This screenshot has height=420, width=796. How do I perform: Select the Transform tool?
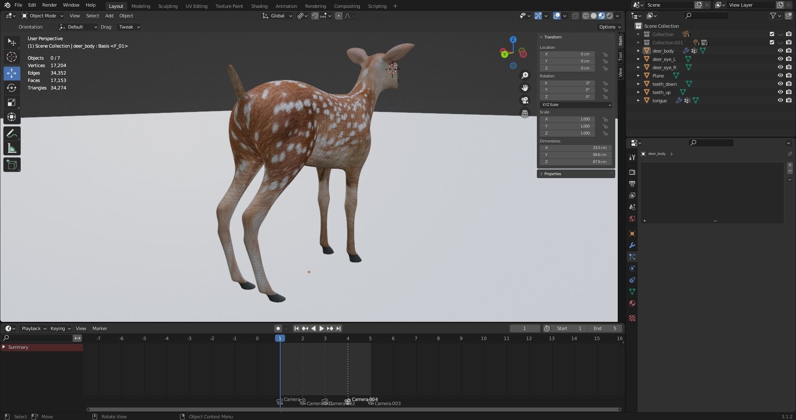click(12, 117)
